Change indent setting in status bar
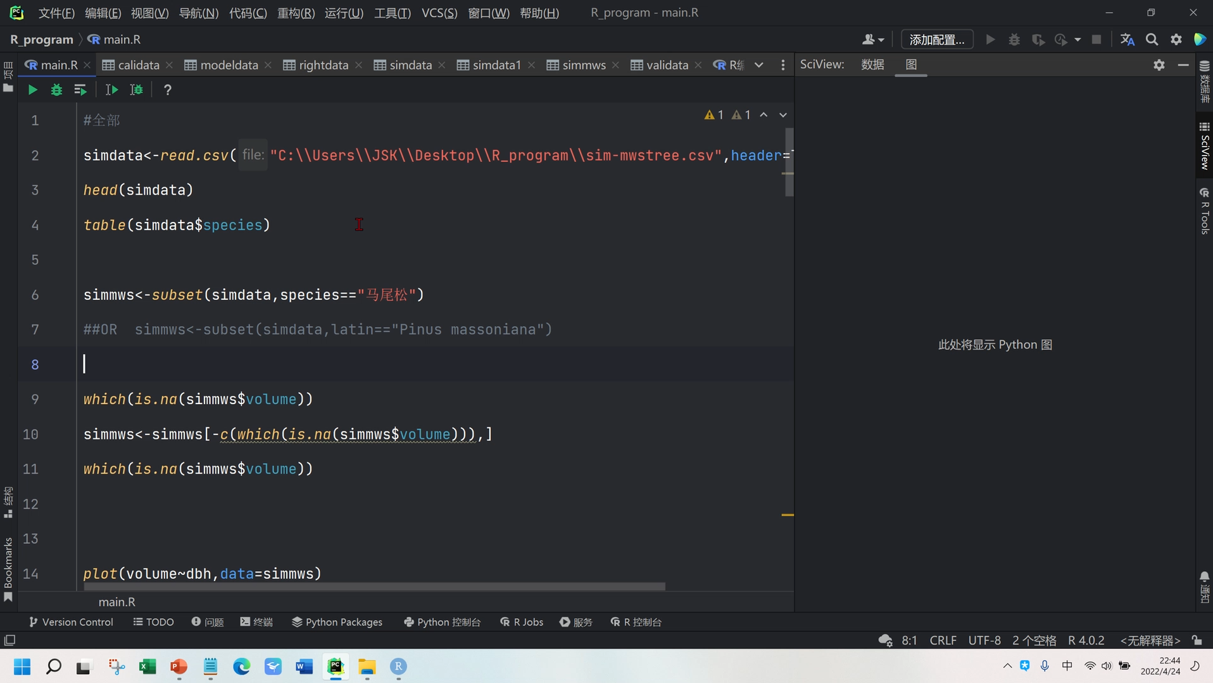The height and width of the screenshot is (683, 1213). (x=1034, y=640)
